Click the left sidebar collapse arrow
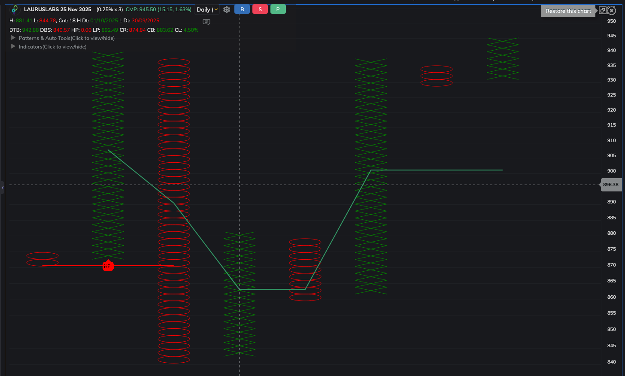Image resolution: width=625 pixels, height=376 pixels. (x=3, y=188)
